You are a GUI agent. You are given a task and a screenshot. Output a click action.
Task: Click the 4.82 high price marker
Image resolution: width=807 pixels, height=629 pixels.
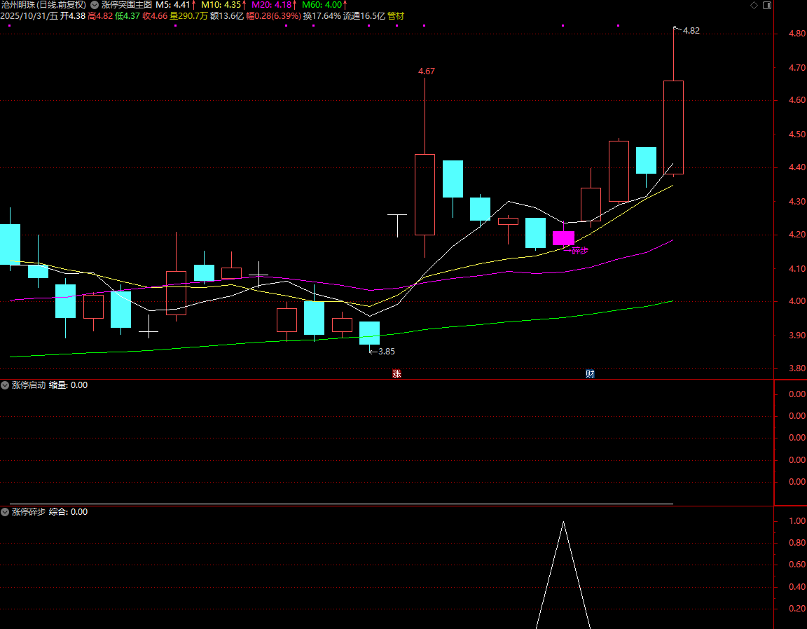pos(690,31)
